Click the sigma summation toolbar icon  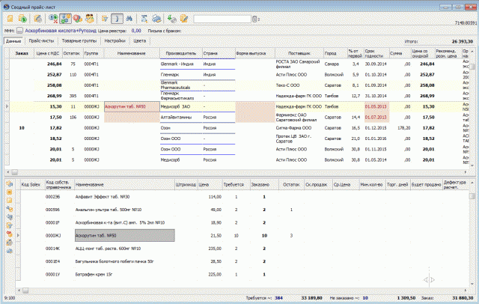click(x=144, y=19)
